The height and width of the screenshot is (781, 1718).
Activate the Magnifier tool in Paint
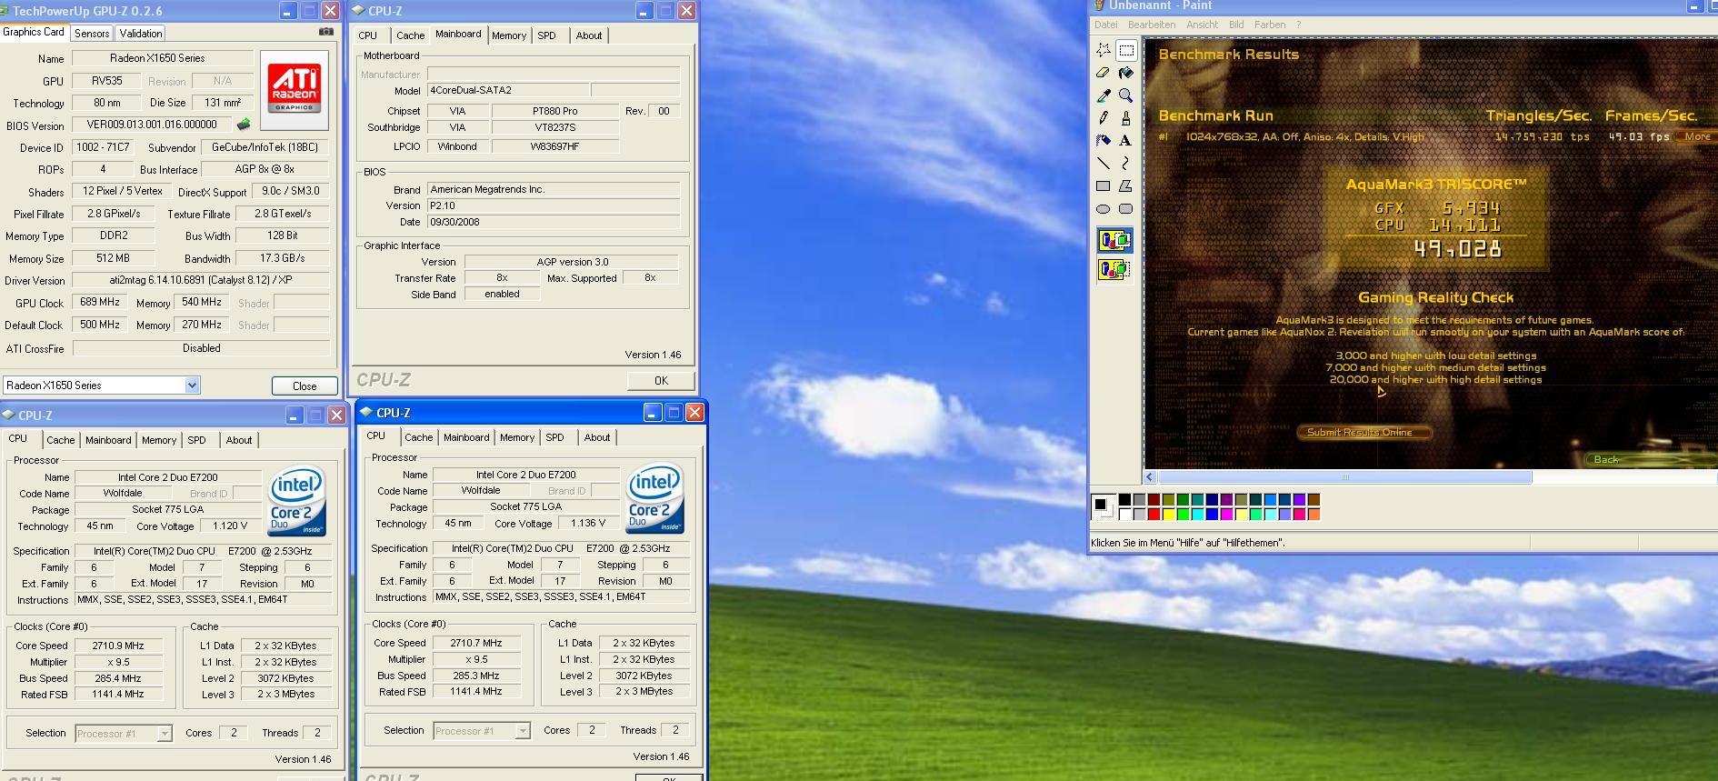[x=1126, y=95]
